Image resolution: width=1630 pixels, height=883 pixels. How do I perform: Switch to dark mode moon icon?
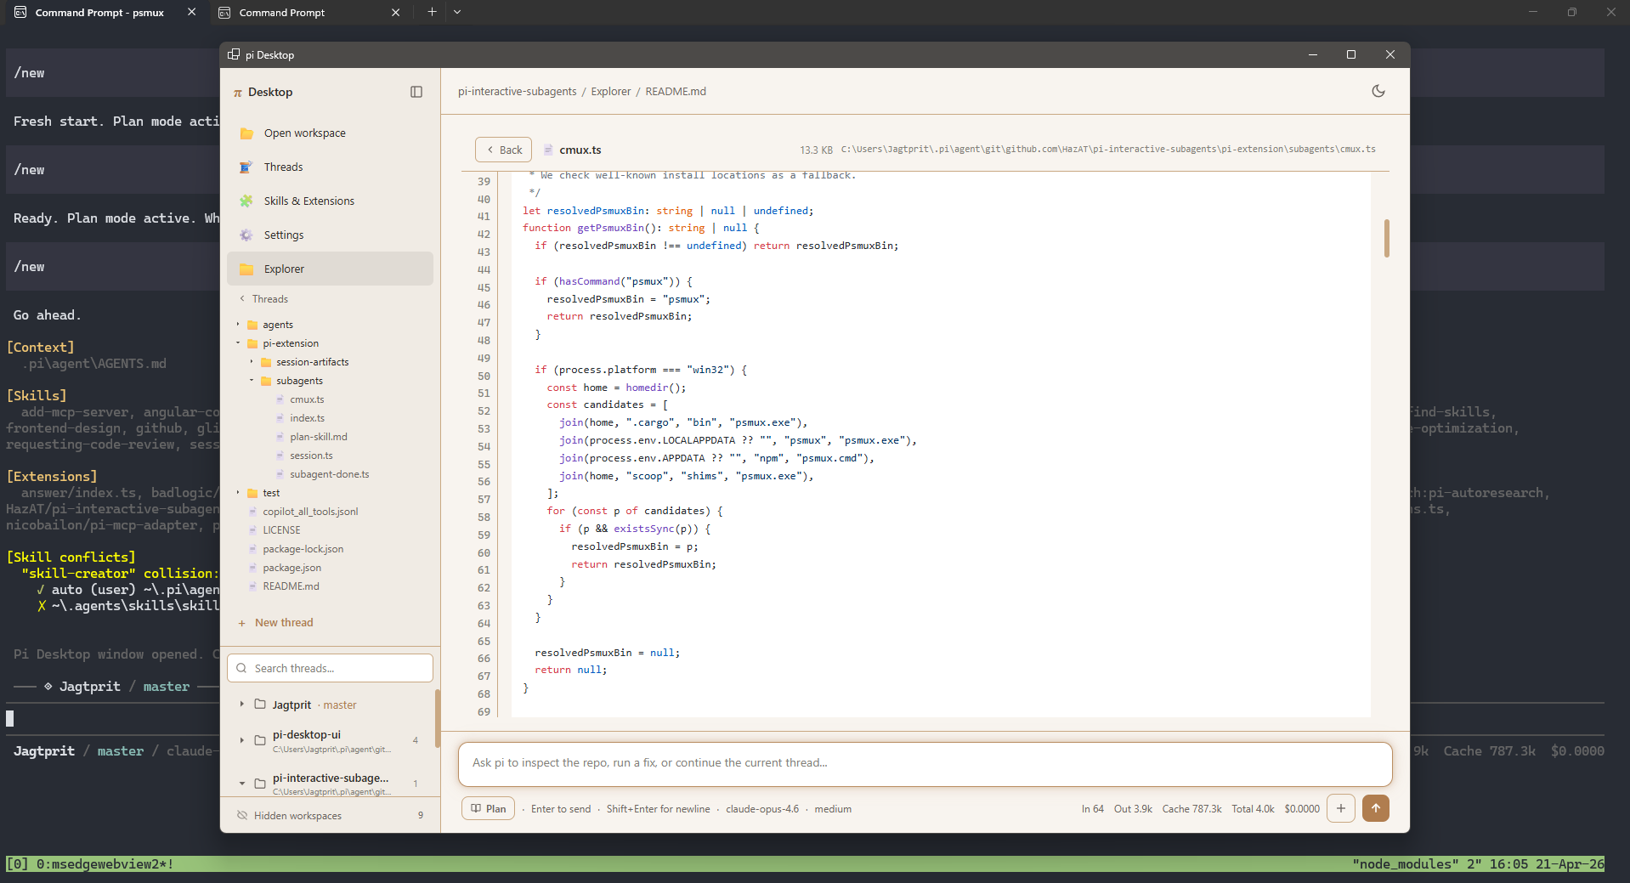click(1378, 91)
